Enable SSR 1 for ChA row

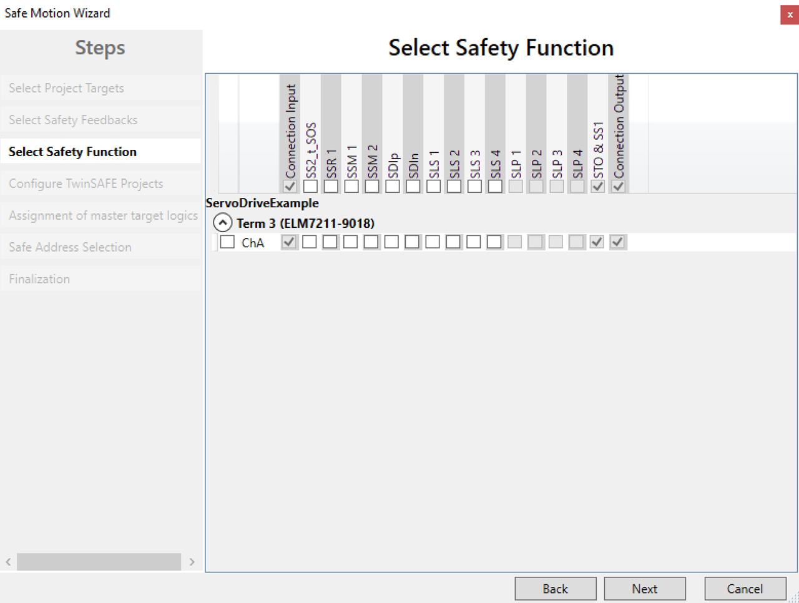tap(330, 242)
